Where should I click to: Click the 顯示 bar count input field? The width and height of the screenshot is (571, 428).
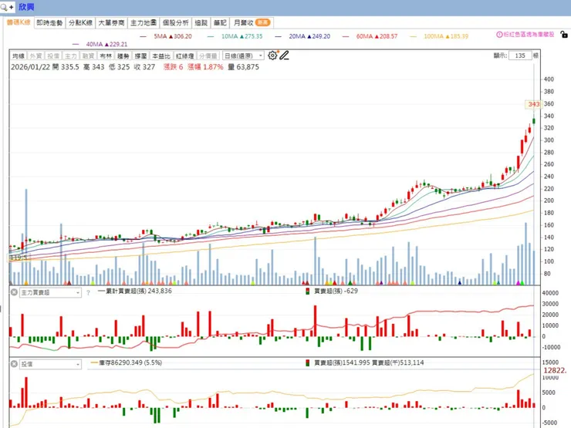[520, 56]
